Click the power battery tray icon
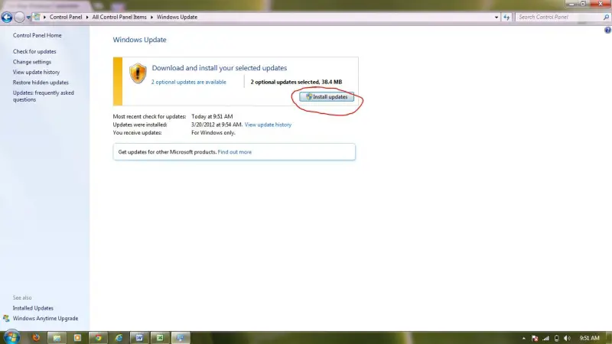 pyautogui.click(x=557, y=338)
